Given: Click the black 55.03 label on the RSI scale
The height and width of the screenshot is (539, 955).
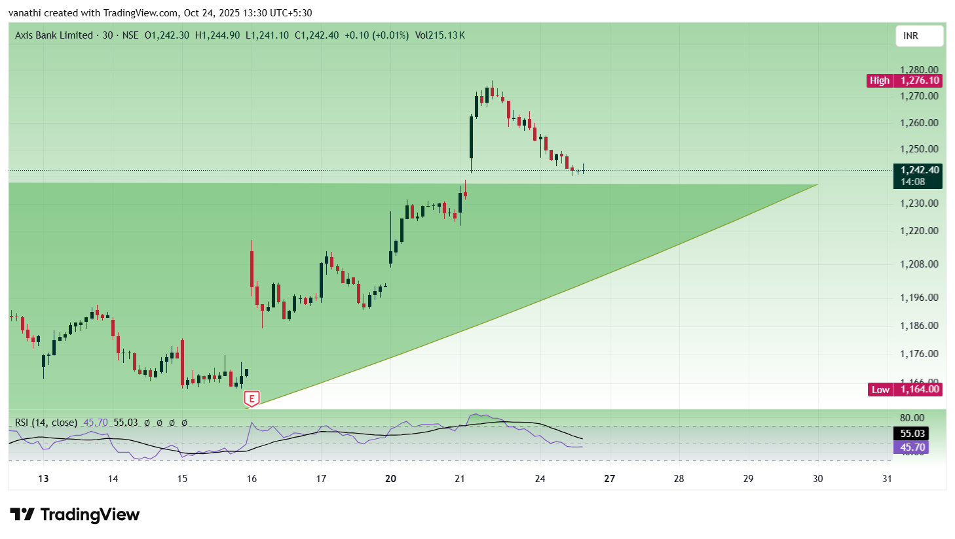Looking at the screenshot, I should pos(911,434).
